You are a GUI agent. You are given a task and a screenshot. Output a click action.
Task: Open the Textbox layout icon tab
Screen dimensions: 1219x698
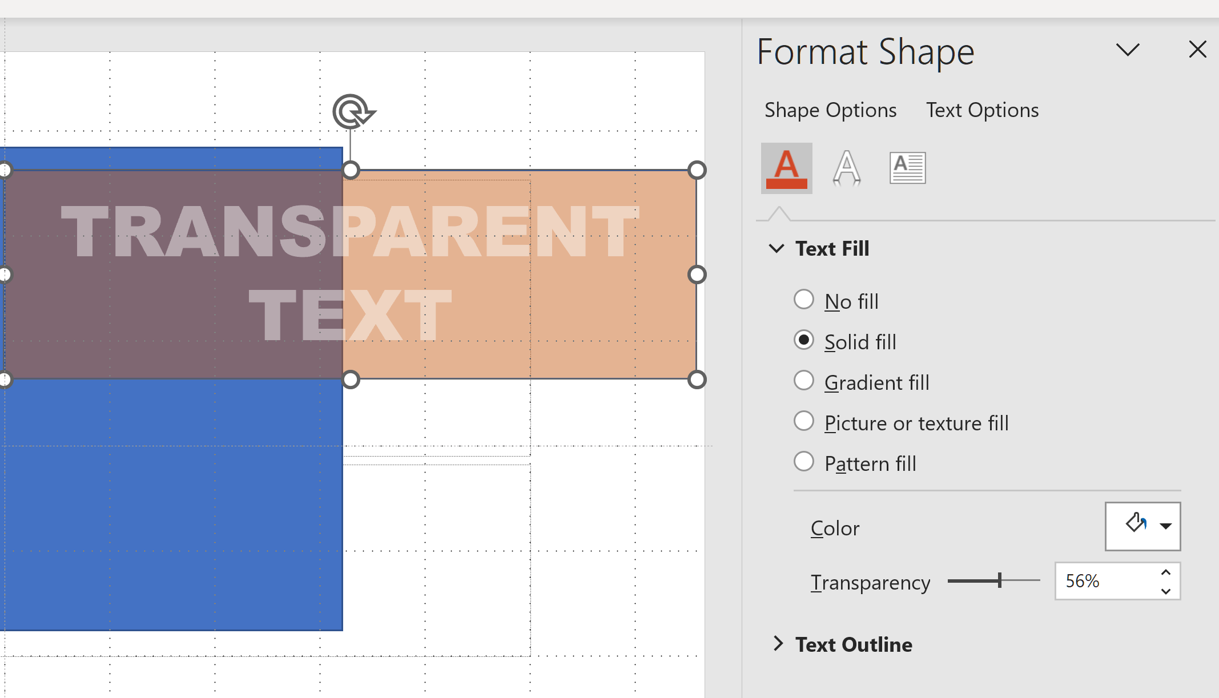point(907,168)
